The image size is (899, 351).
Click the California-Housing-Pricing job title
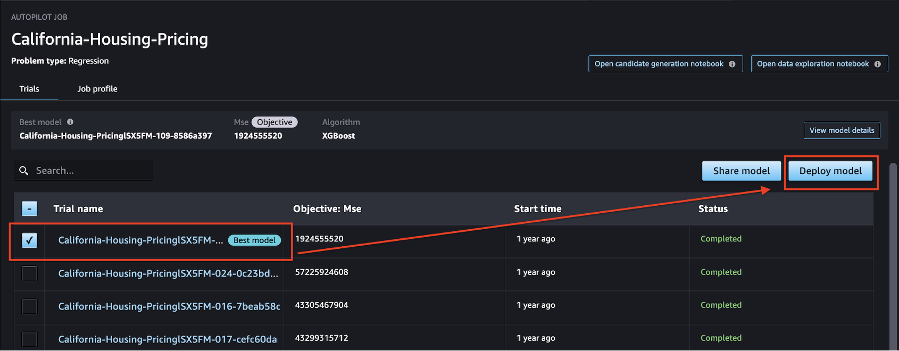click(x=110, y=39)
